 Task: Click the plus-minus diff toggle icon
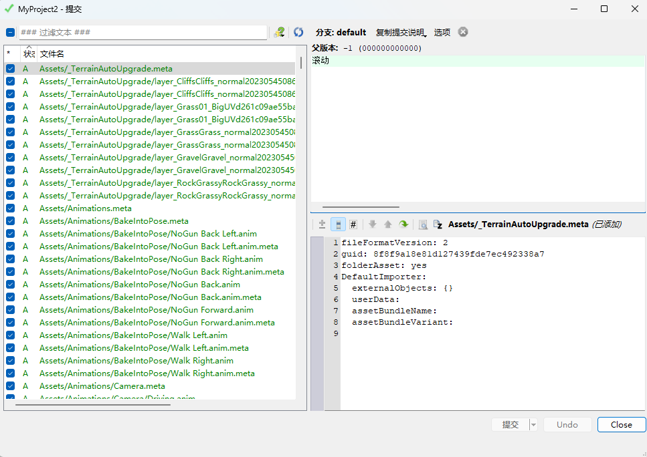[x=322, y=224]
